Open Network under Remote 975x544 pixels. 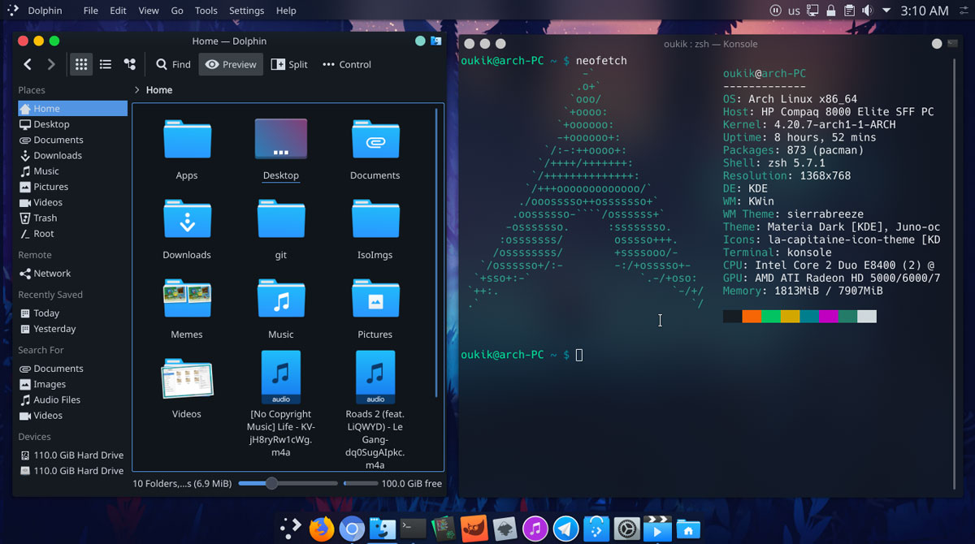pos(72,274)
